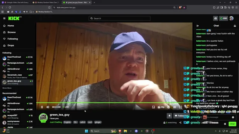Switch to Monkey Random Video Chat tab
239x134 pixels.
coord(46,3)
